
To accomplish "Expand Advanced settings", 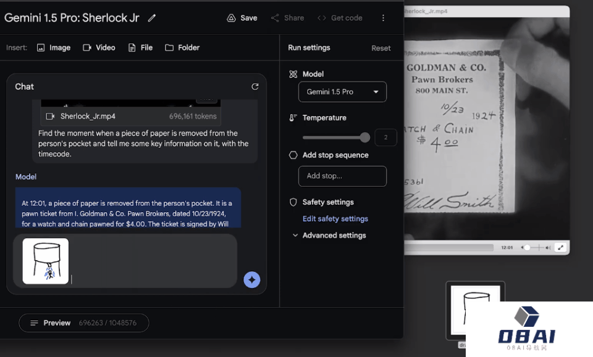I will [329, 235].
